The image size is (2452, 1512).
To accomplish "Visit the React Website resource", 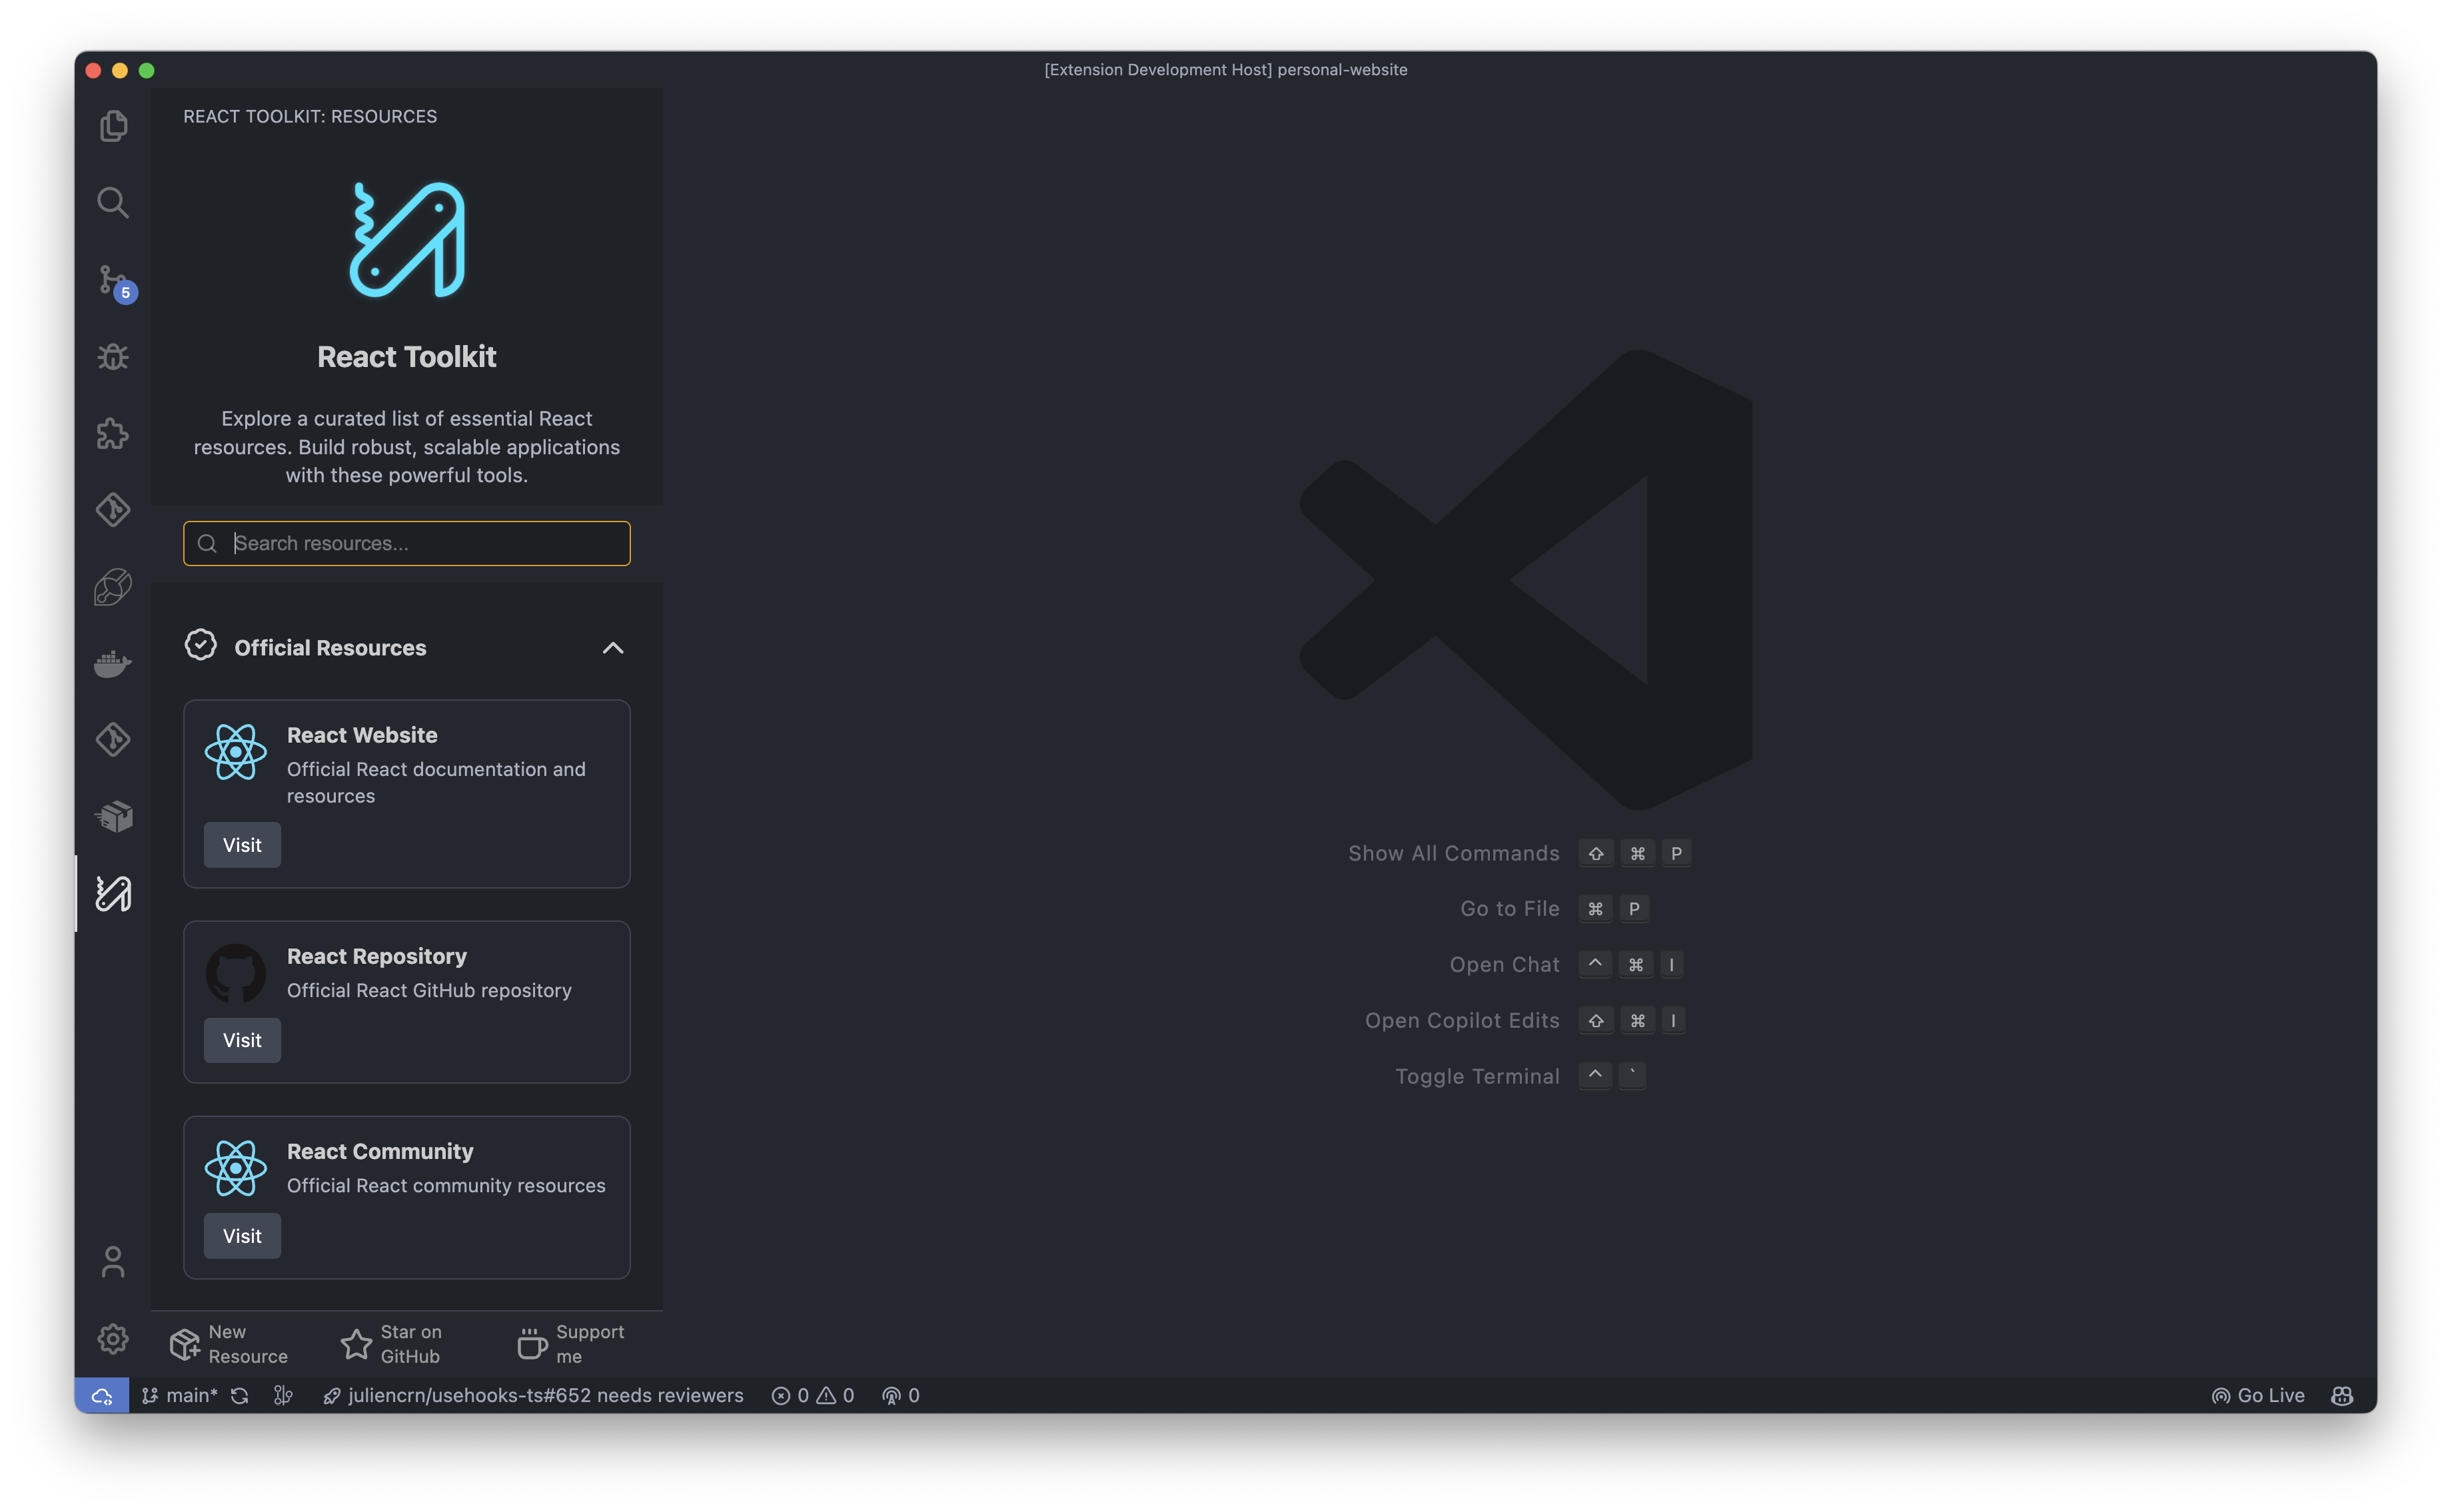I will click(x=242, y=845).
